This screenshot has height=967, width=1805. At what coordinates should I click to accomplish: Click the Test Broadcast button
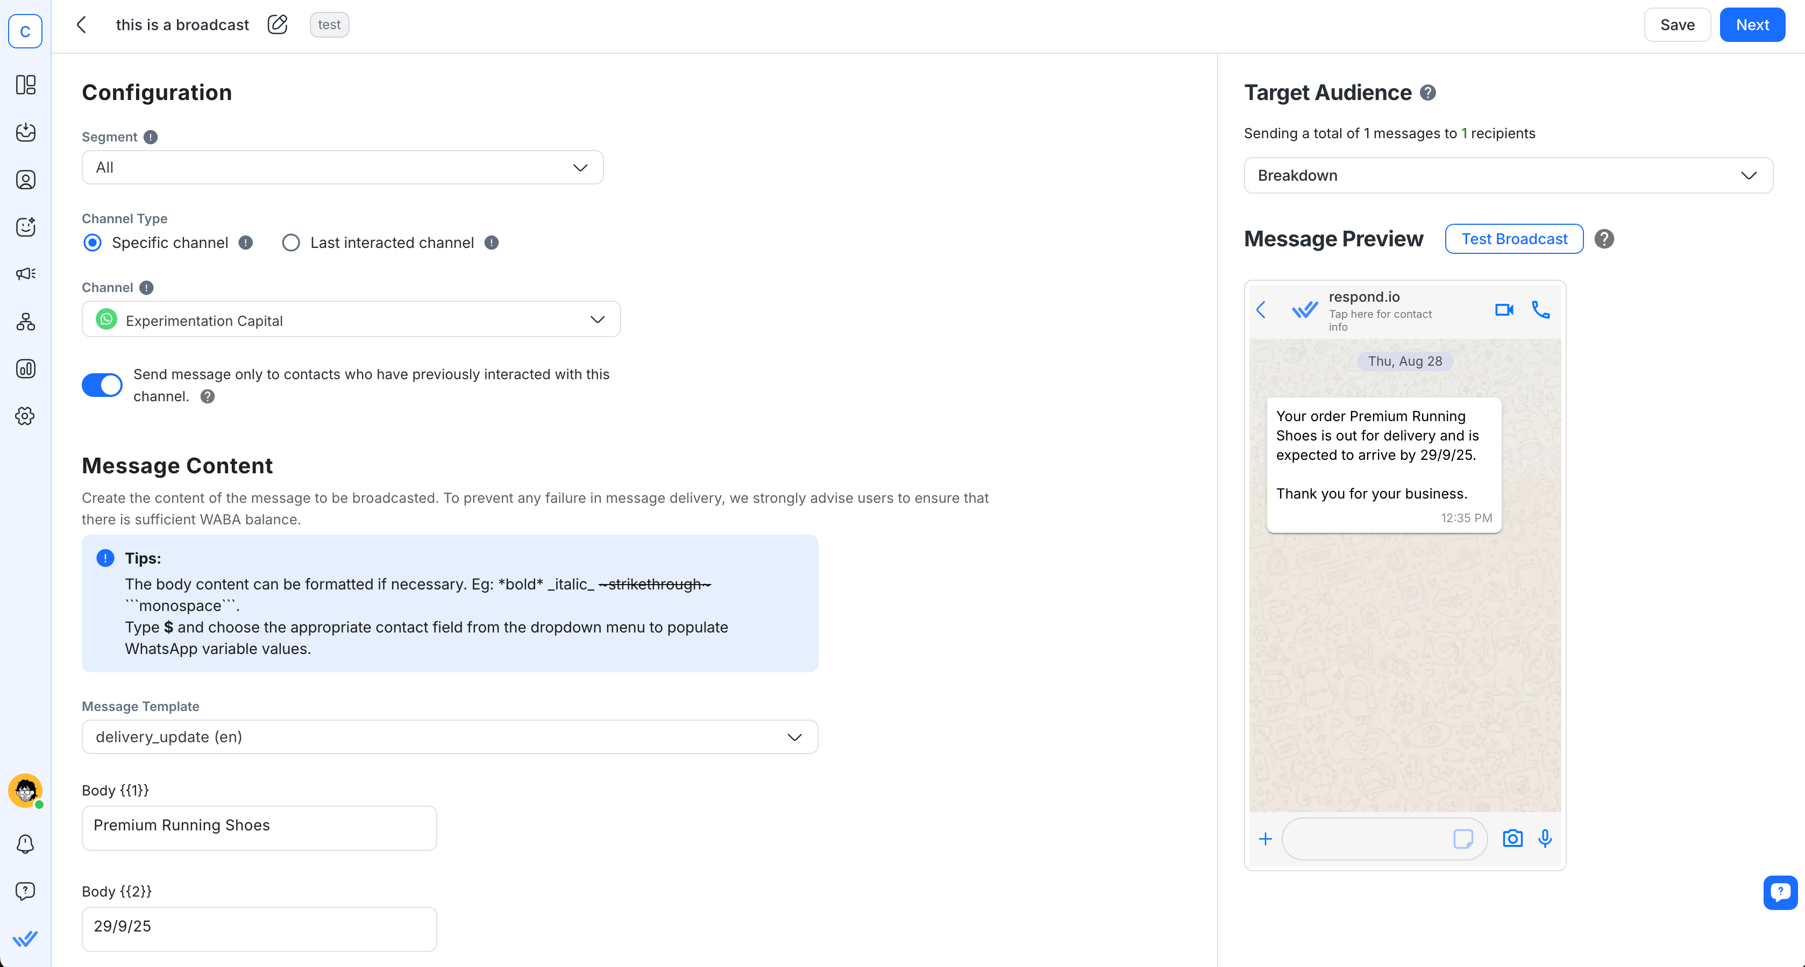1514,238
